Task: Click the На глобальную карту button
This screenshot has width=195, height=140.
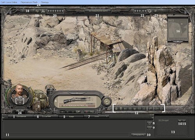Action: click(x=98, y=11)
